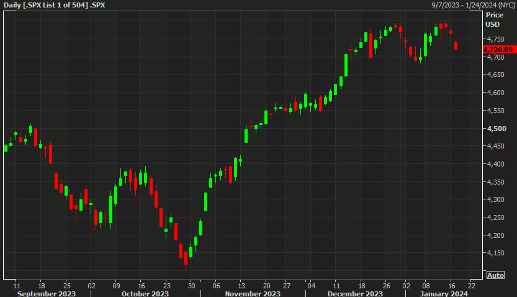Click the bold 4,500 price axis label

pos(497,129)
